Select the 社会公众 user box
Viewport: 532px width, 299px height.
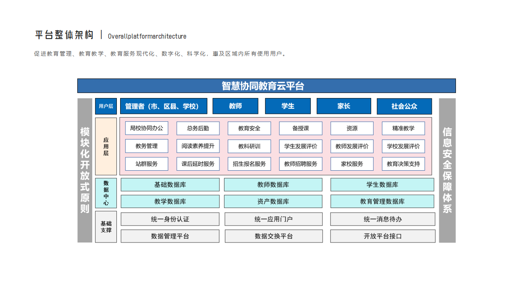(404, 106)
